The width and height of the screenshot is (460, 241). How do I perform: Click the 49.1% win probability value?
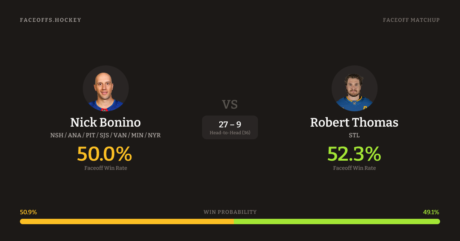(x=431, y=212)
